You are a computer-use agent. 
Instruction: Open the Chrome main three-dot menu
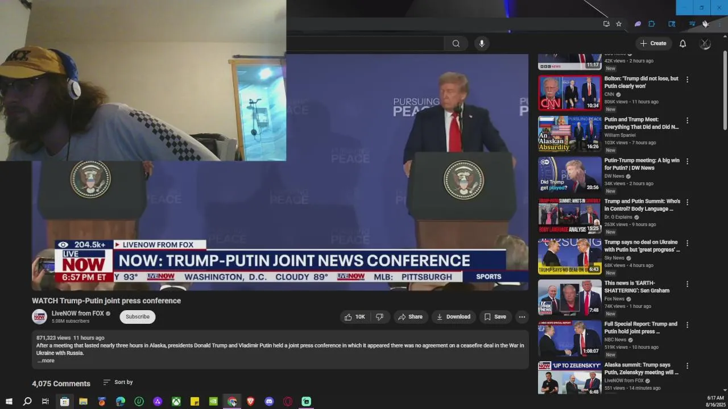720,24
